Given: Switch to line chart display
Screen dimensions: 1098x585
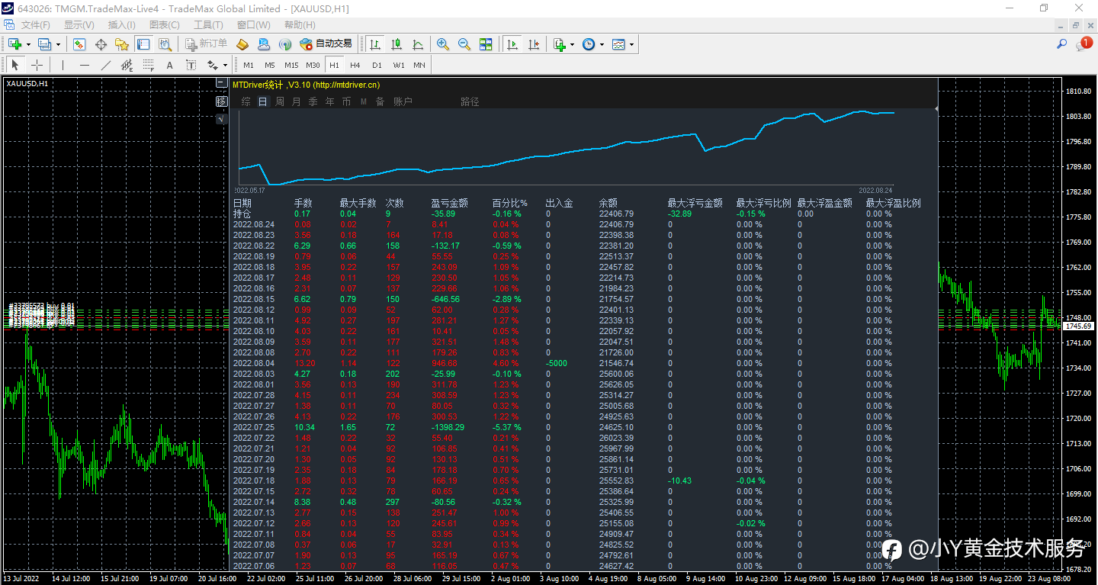Looking at the screenshot, I should coord(418,44).
